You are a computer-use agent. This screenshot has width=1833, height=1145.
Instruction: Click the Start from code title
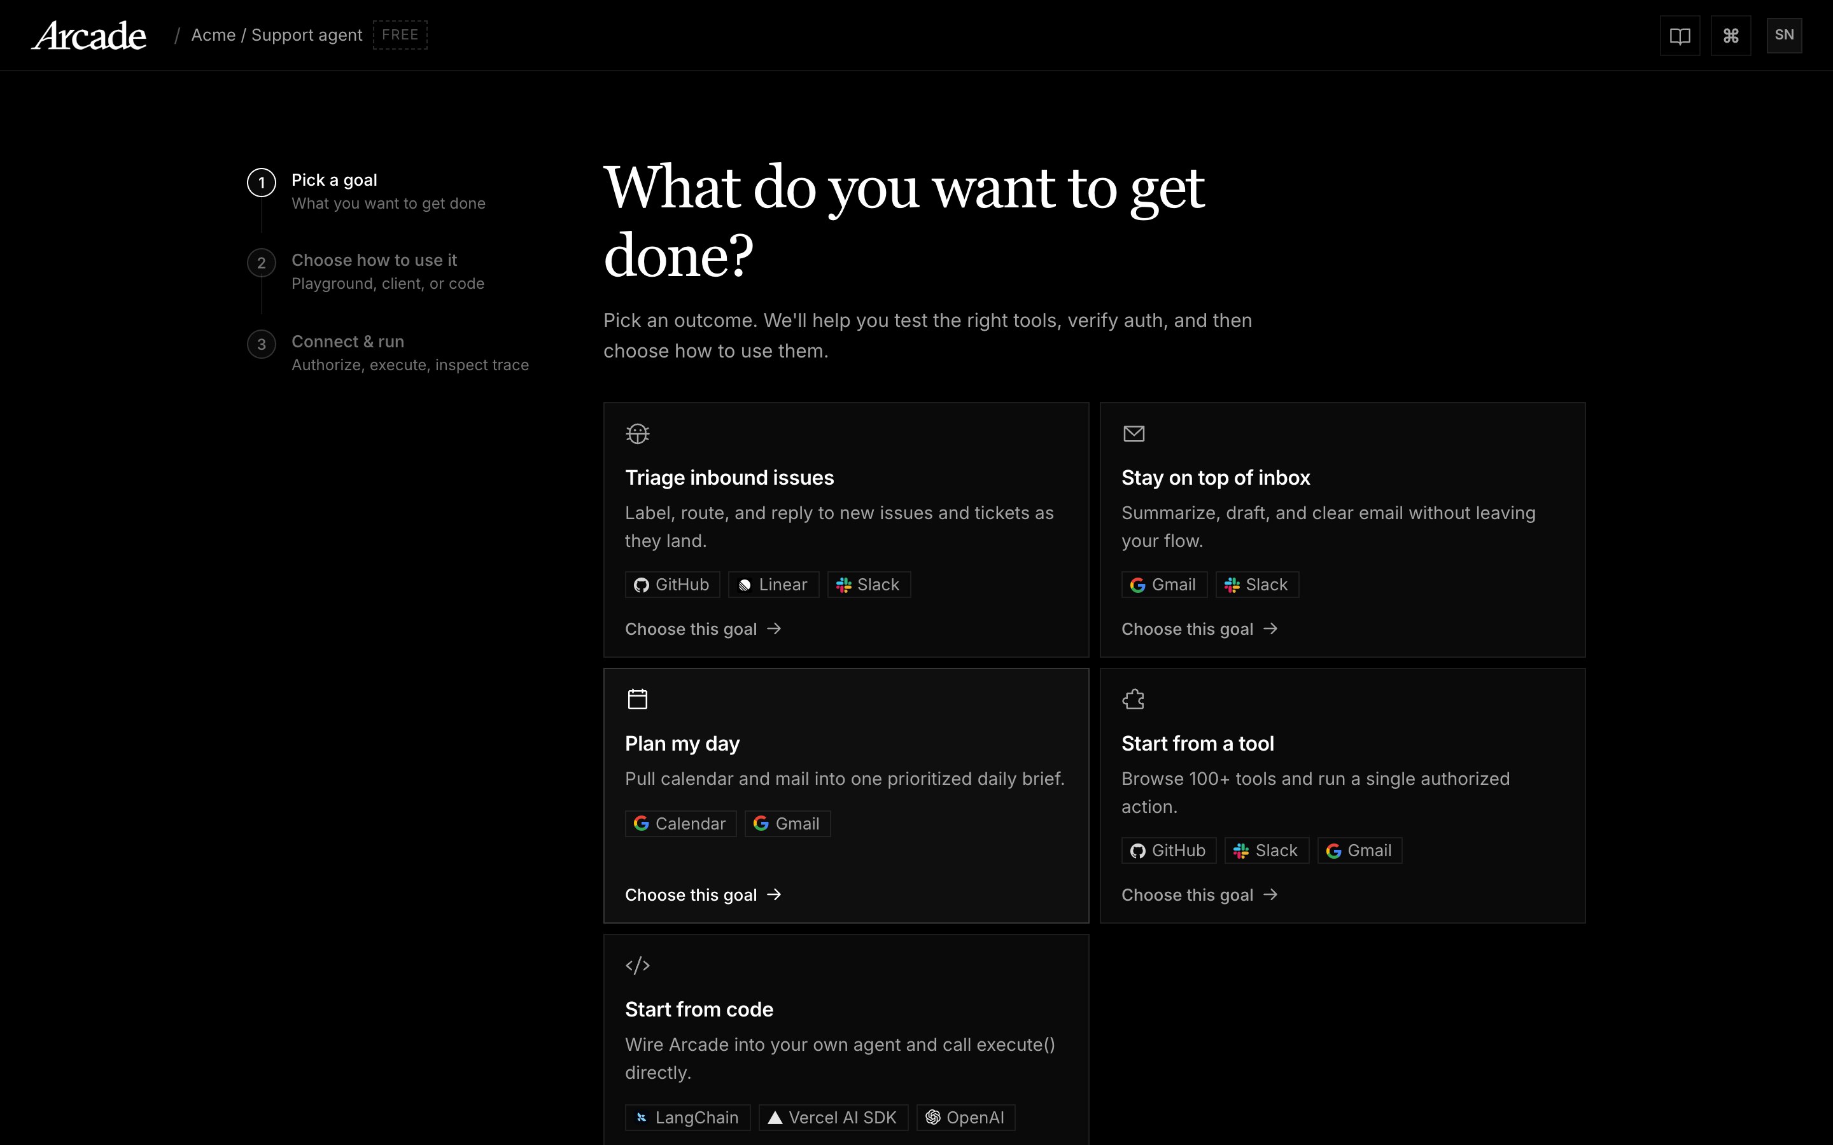(x=699, y=1010)
